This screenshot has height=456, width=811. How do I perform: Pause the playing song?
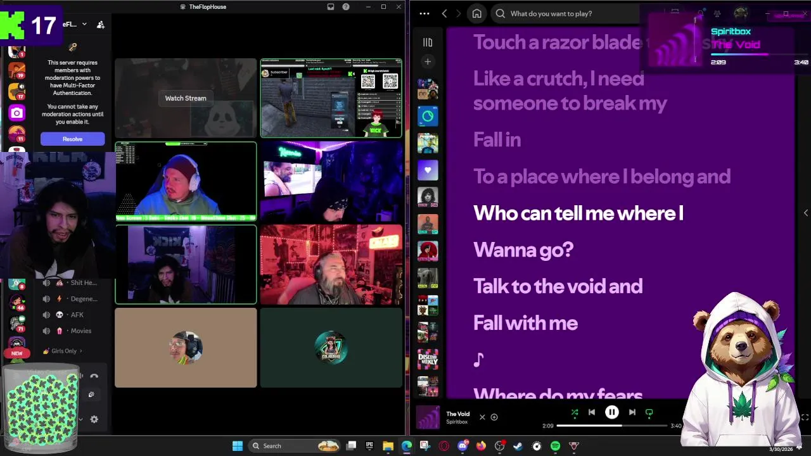click(612, 412)
